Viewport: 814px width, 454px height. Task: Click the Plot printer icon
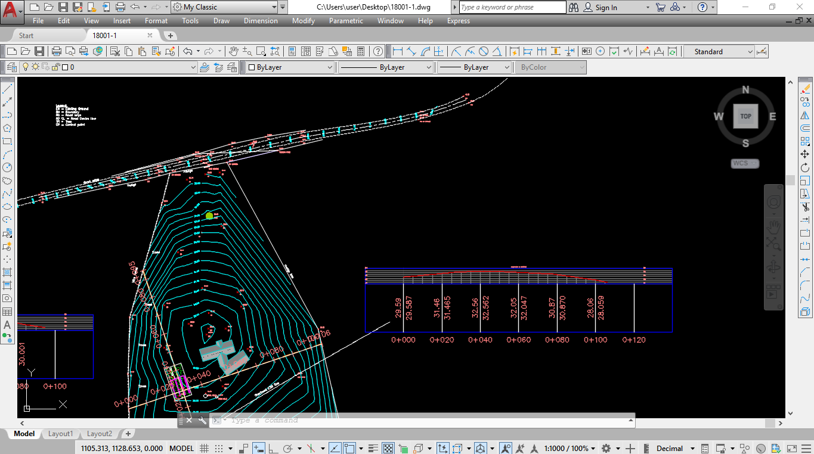(x=57, y=52)
